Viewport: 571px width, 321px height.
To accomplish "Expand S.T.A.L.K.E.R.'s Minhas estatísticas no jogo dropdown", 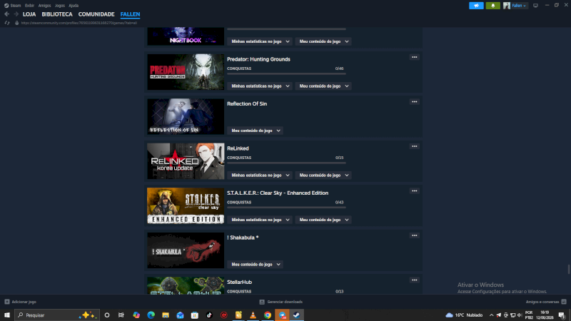I will coord(260,220).
